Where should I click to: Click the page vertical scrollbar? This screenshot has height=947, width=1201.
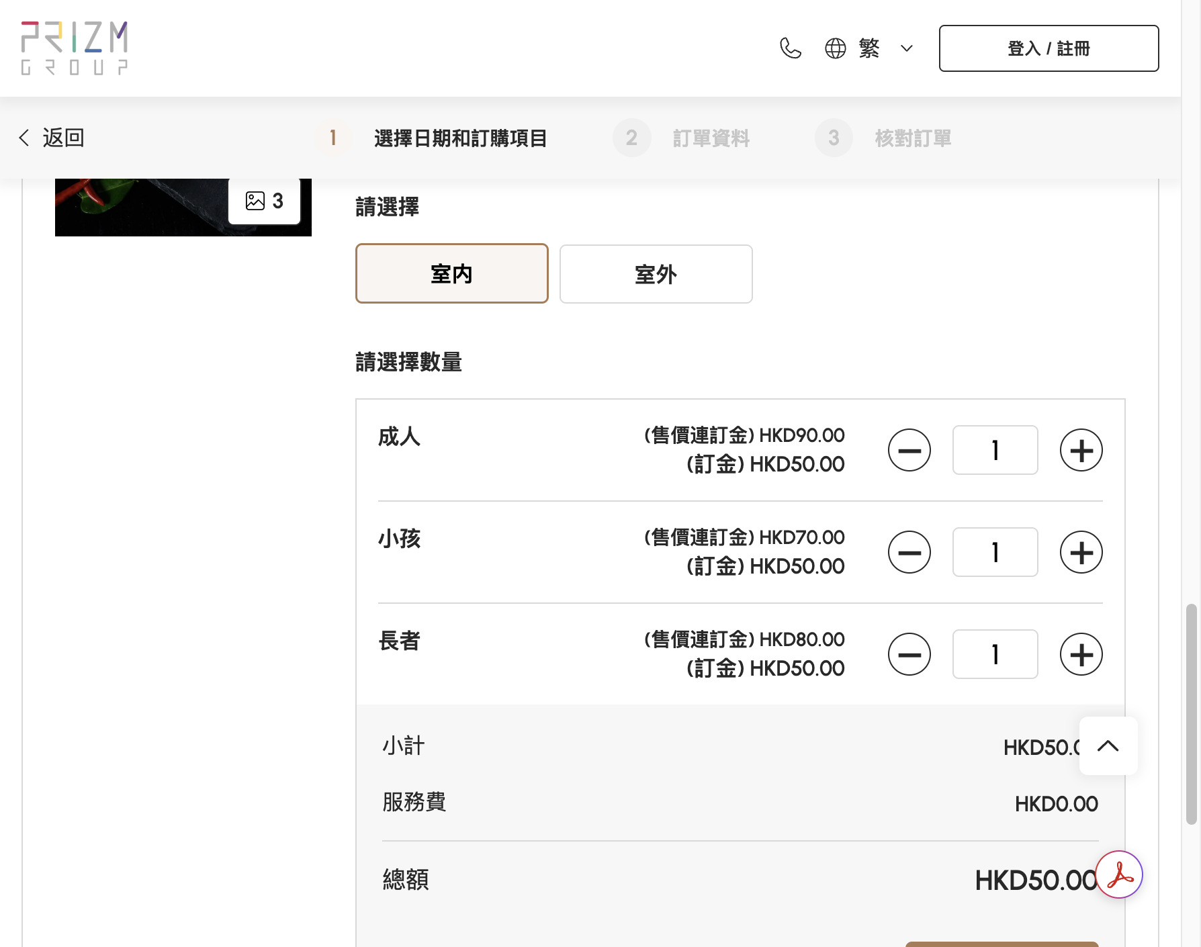1192,714
